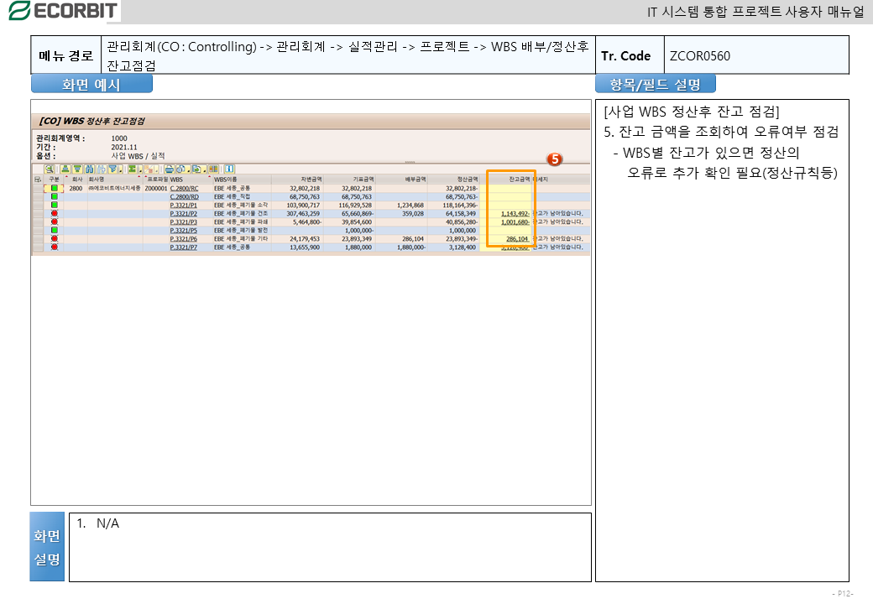This screenshot has height=604, width=873.
Task: Open dropdown arrow next to filter icon
Action: pos(120,169)
